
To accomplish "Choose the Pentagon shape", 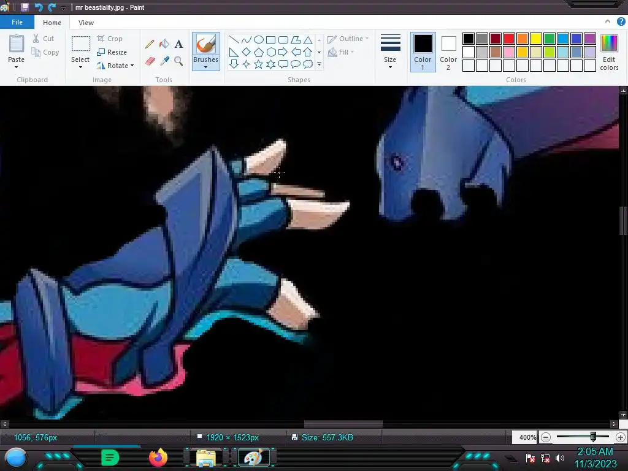I will (x=259, y=52).
